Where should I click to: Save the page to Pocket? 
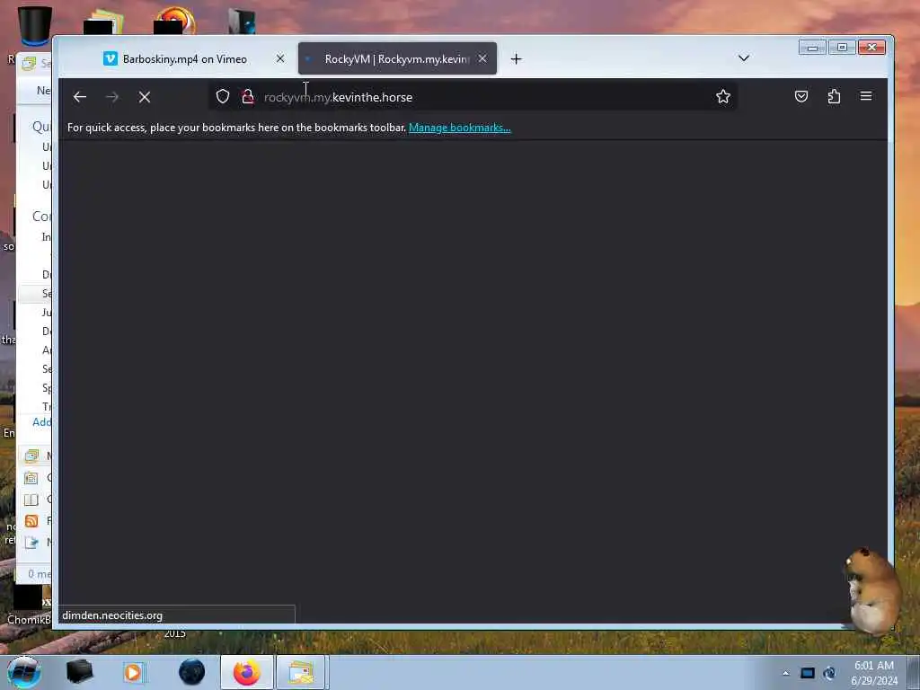(801, 96)
